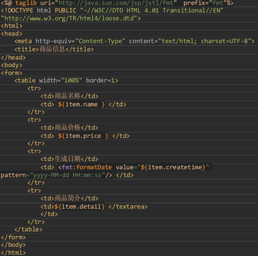Click the stray </textarea> closing tag
The height and width of the screenshot is (256, 258).
[128, 206]
